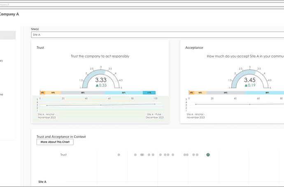
Task: Click the green up-arrow change 0.19 indicator
Action: click(x=250, y=86)
